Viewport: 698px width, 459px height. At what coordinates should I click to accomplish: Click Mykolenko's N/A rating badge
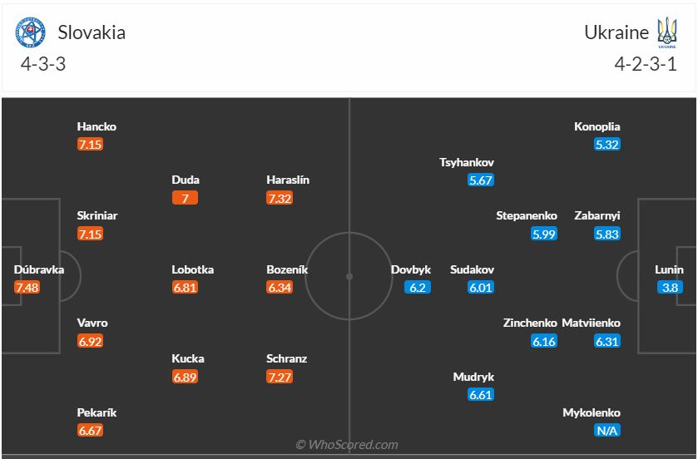(606, 431)
